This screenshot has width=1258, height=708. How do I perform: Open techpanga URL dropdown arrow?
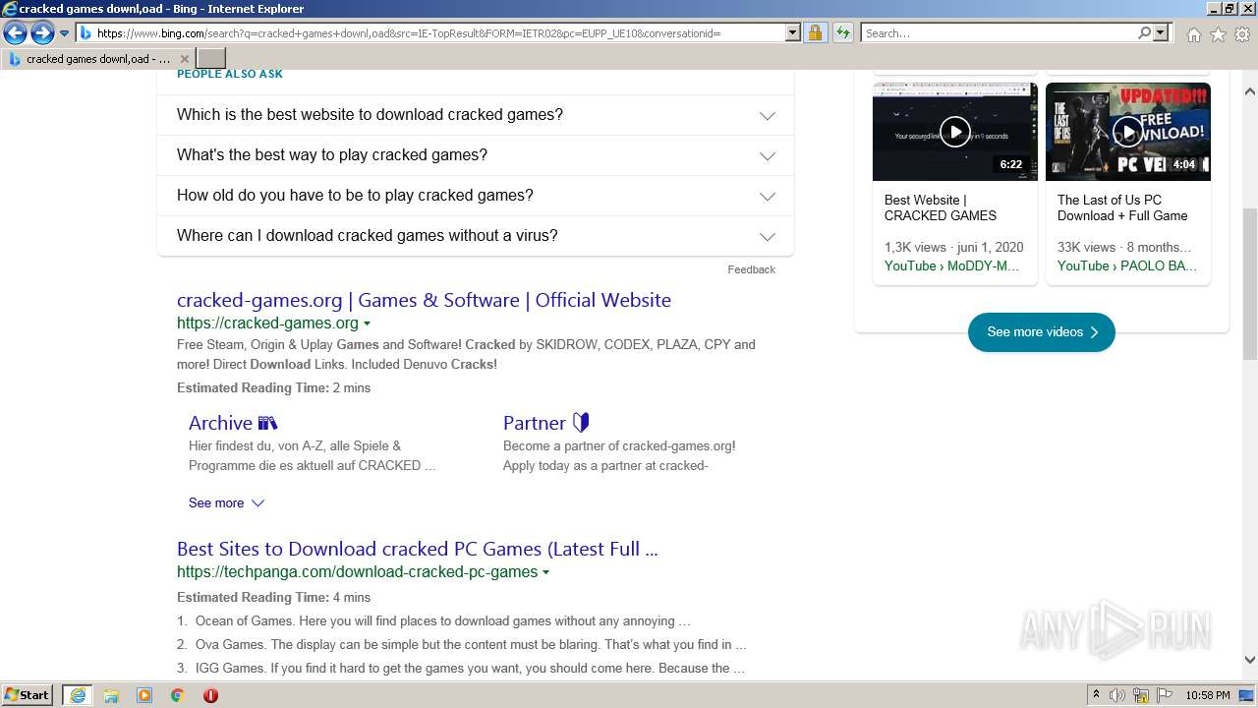(545, 572)
